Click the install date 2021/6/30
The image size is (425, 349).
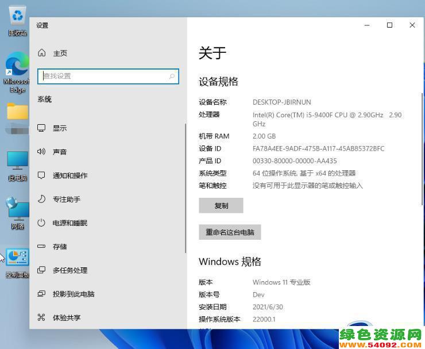tap(268, 307)
